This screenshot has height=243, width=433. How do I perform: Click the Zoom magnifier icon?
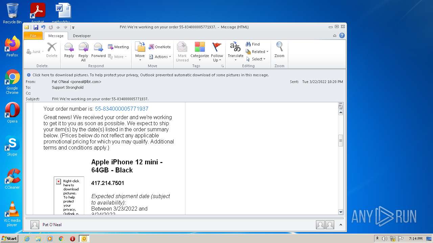click(279, 50)
